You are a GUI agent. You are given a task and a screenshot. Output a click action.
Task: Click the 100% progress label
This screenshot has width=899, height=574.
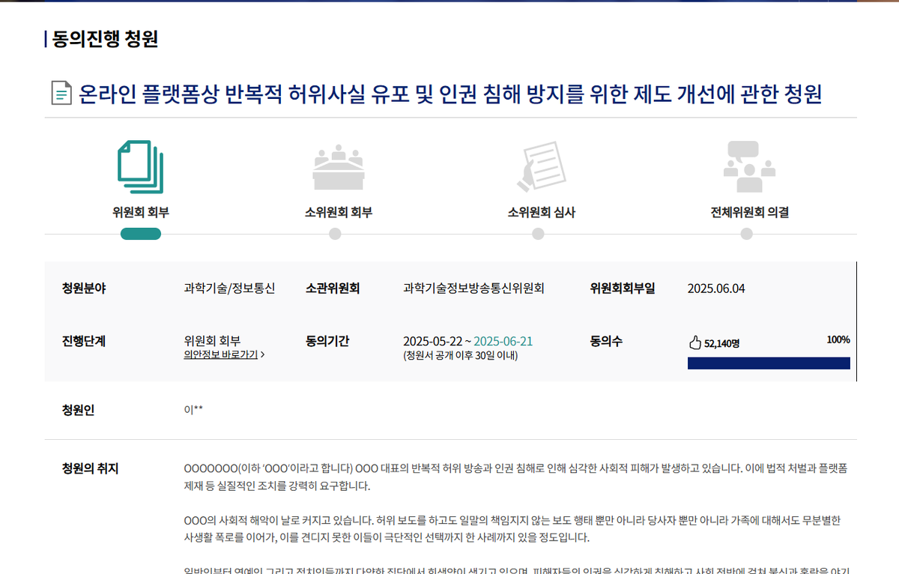[838, 339]
